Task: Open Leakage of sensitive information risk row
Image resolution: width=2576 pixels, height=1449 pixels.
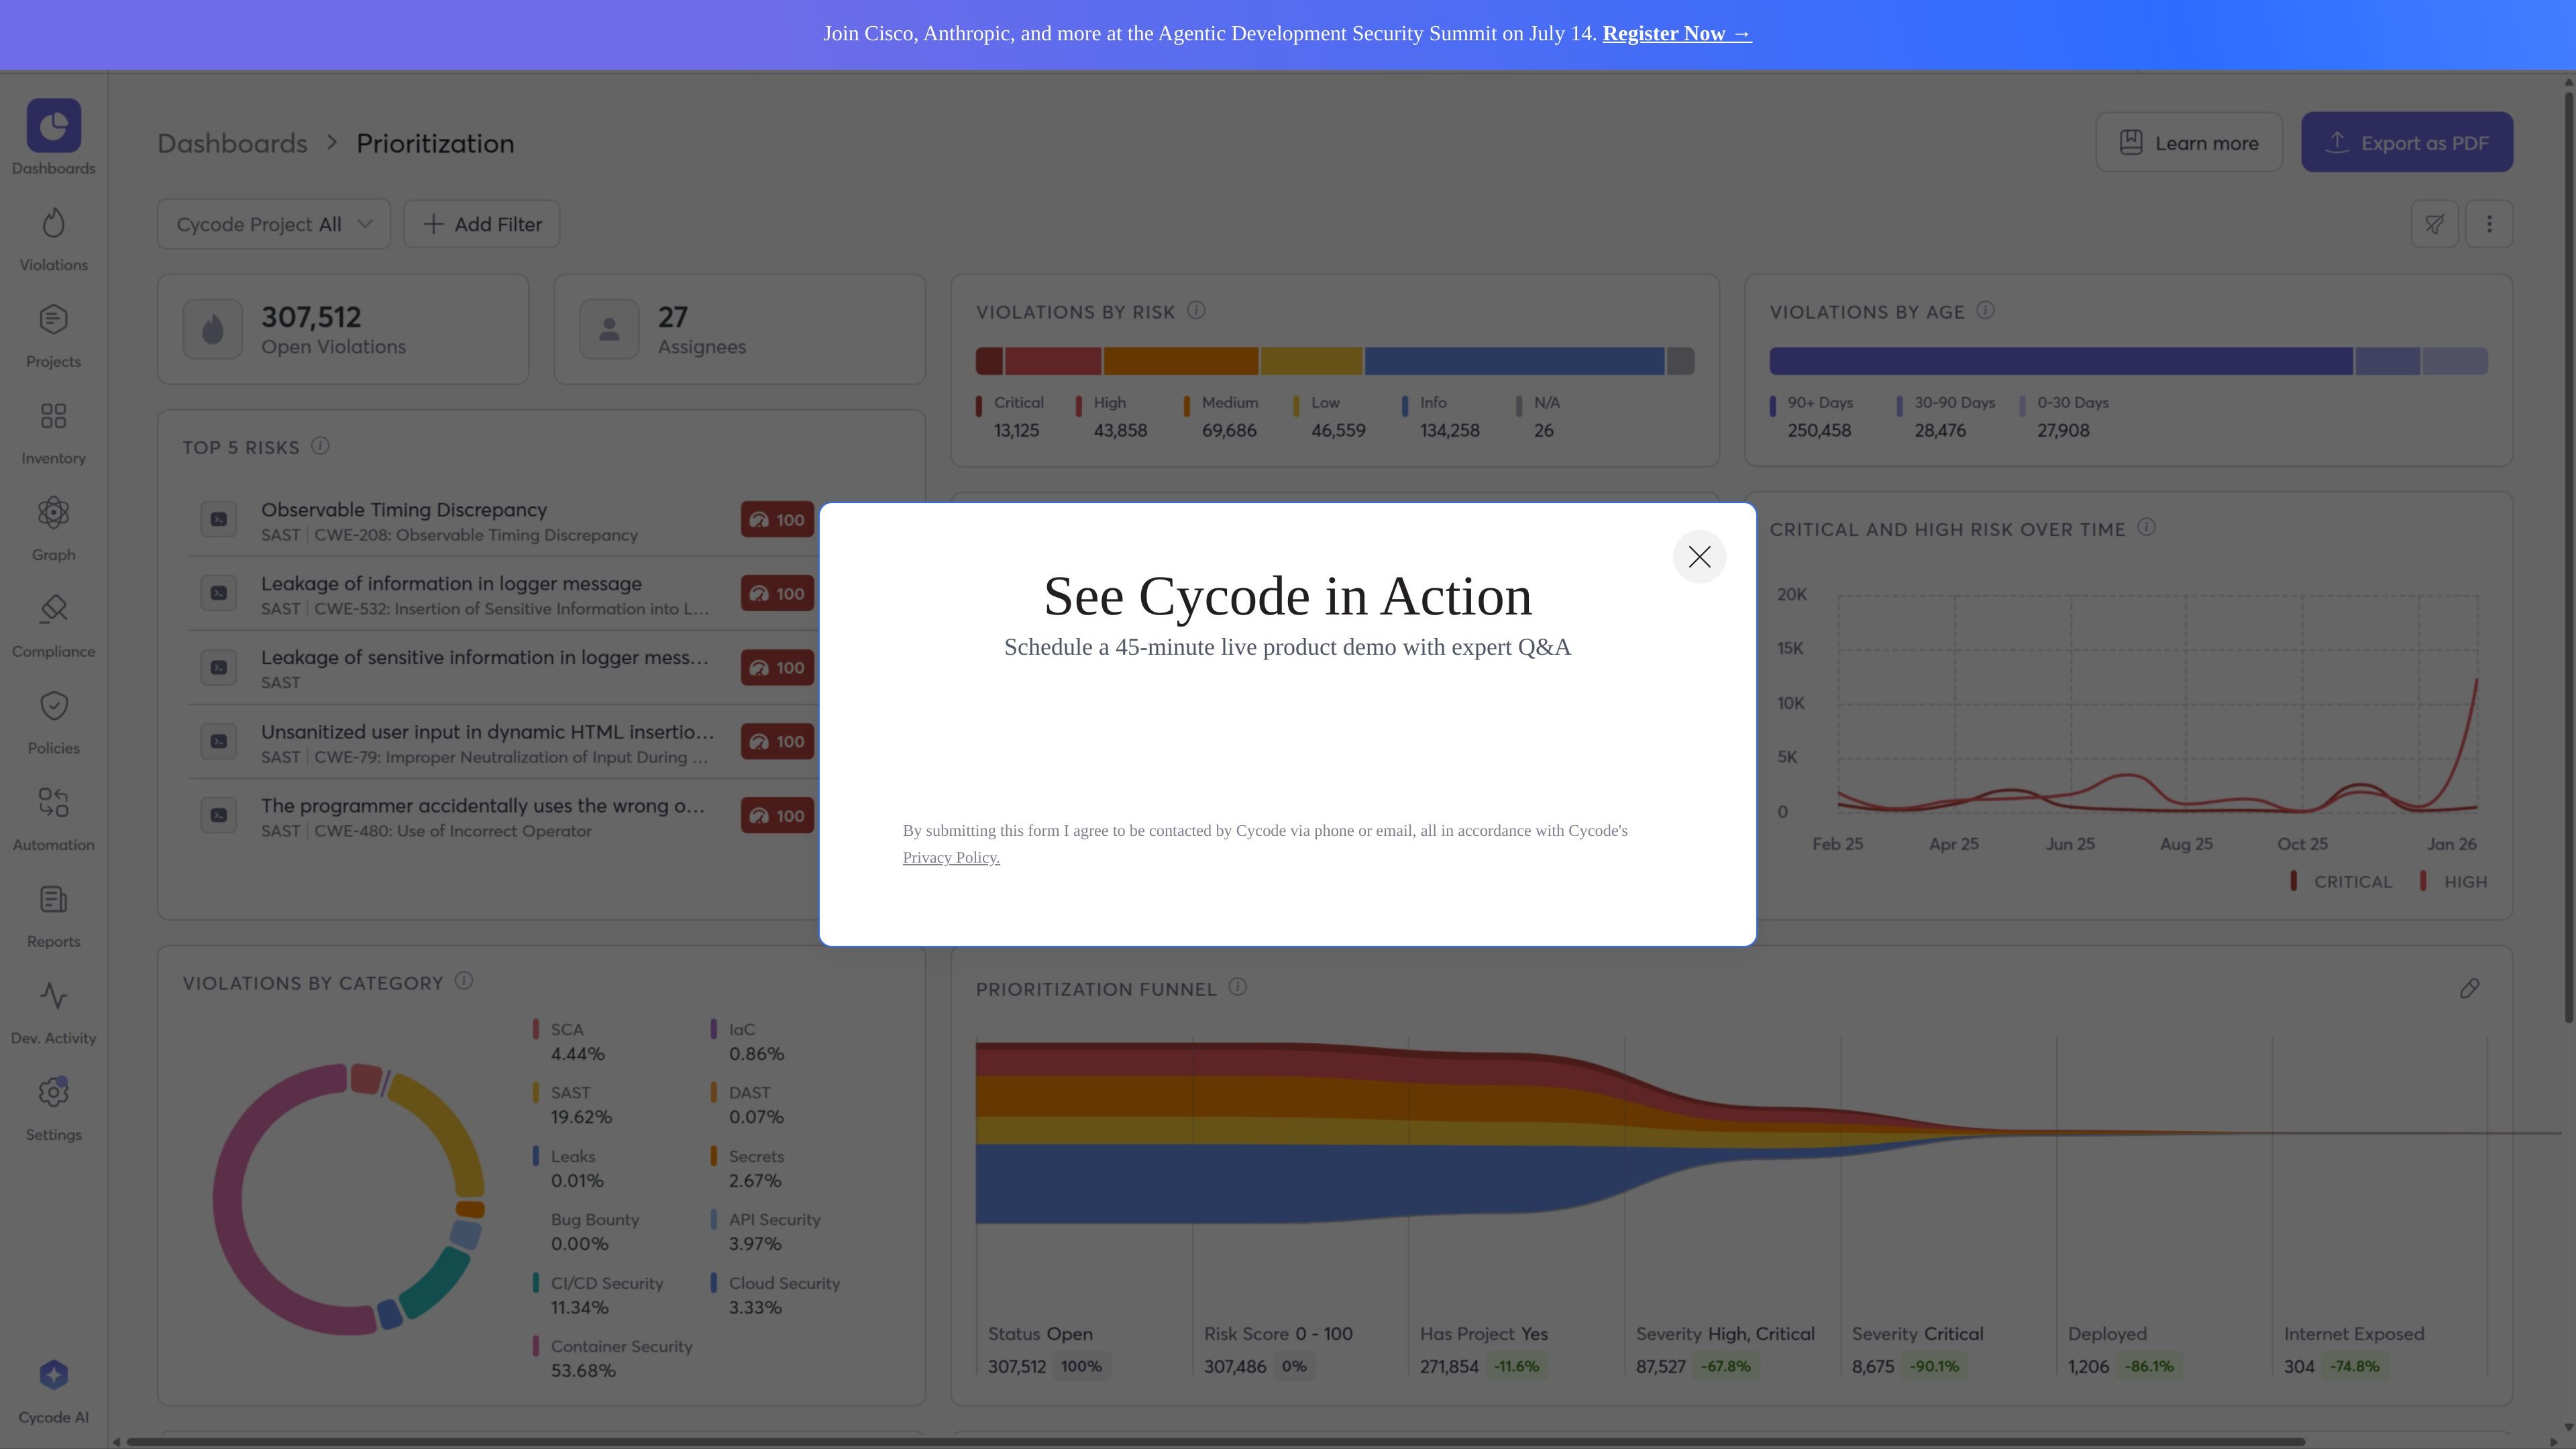Action: pyautogui.click(x=503, y=668)
